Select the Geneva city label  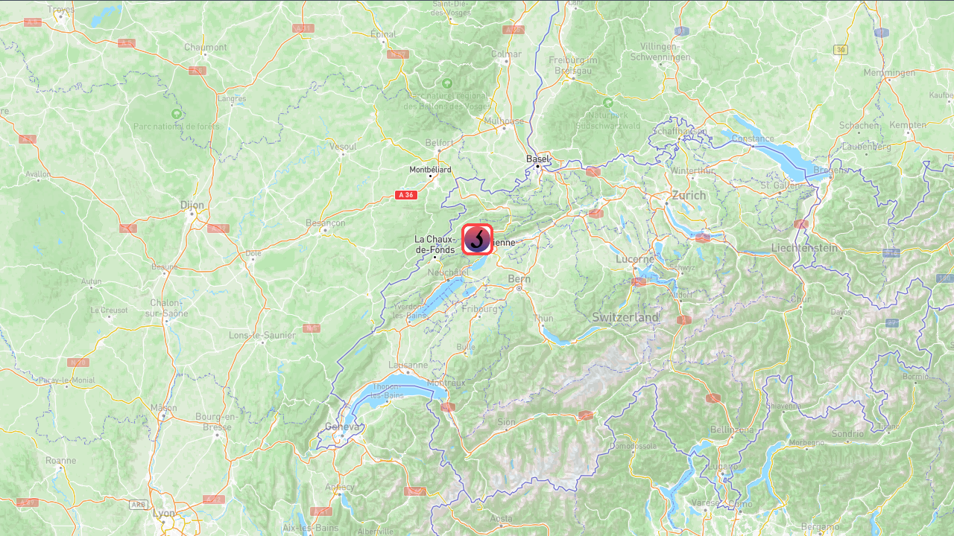click(342, 427)
